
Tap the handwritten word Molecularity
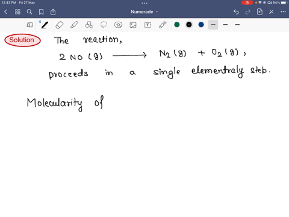pyautogui.click(x=55, y=104)
